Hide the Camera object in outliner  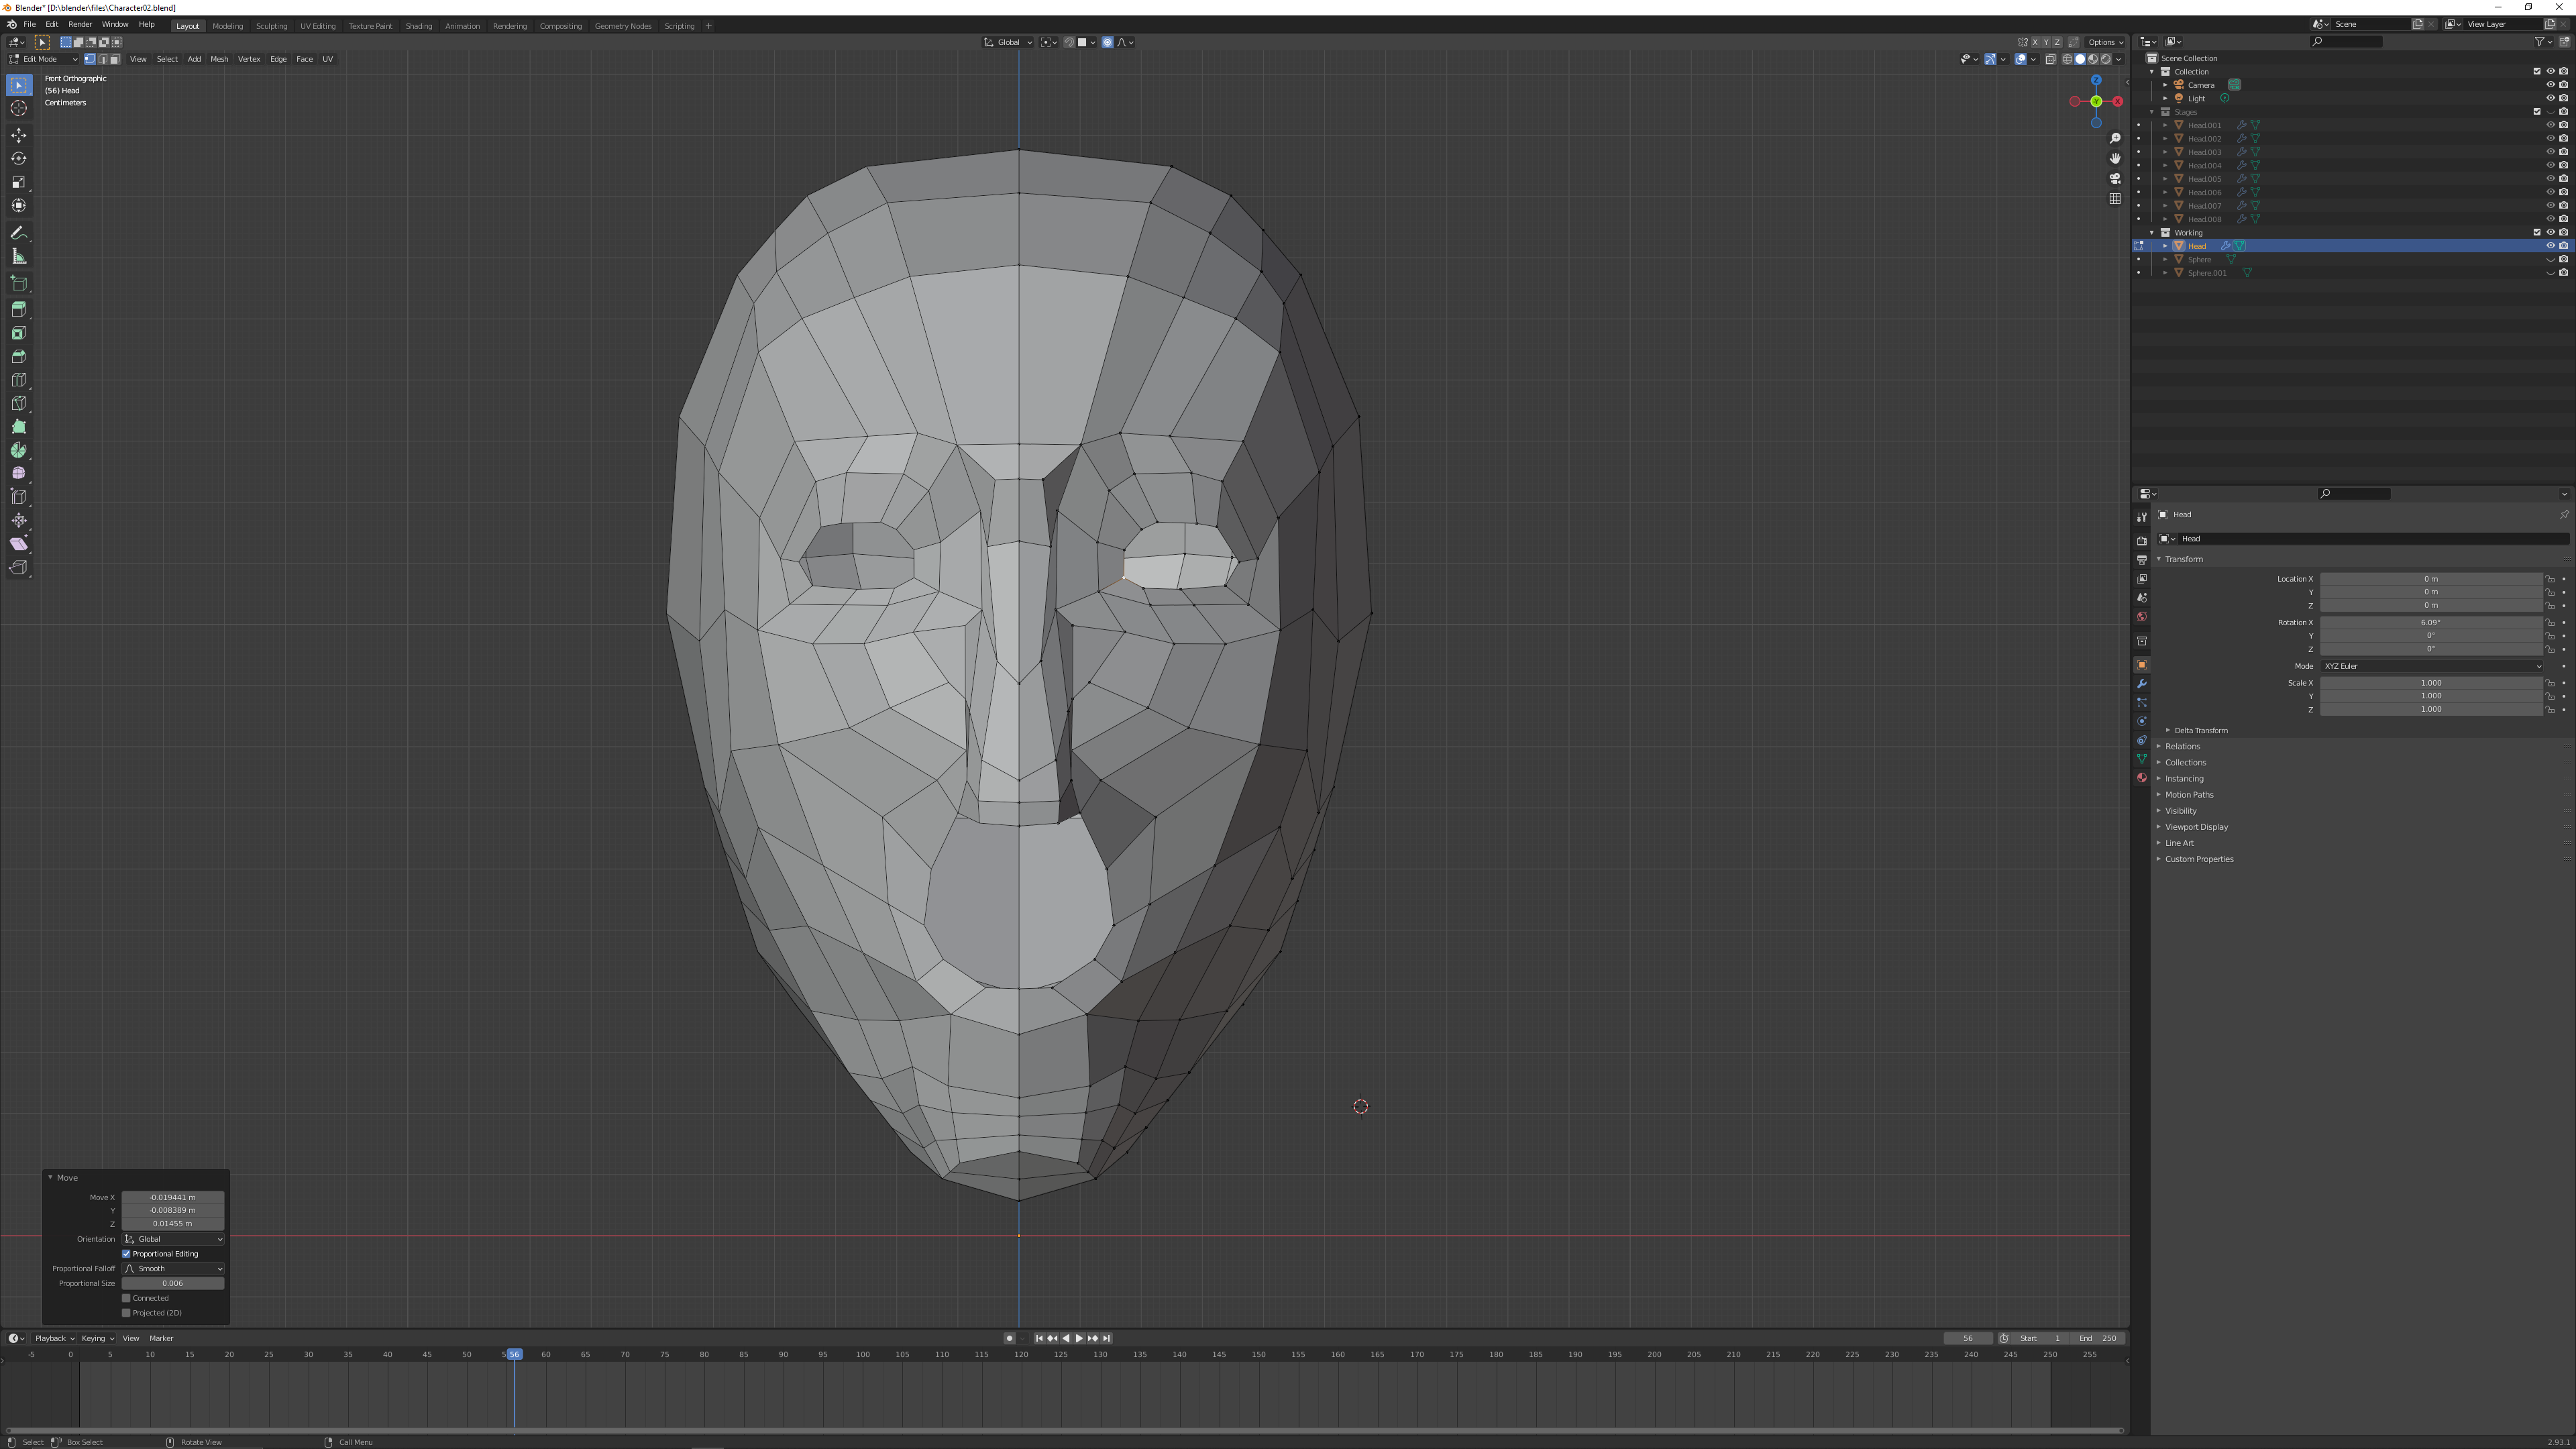pos(2550,85)
